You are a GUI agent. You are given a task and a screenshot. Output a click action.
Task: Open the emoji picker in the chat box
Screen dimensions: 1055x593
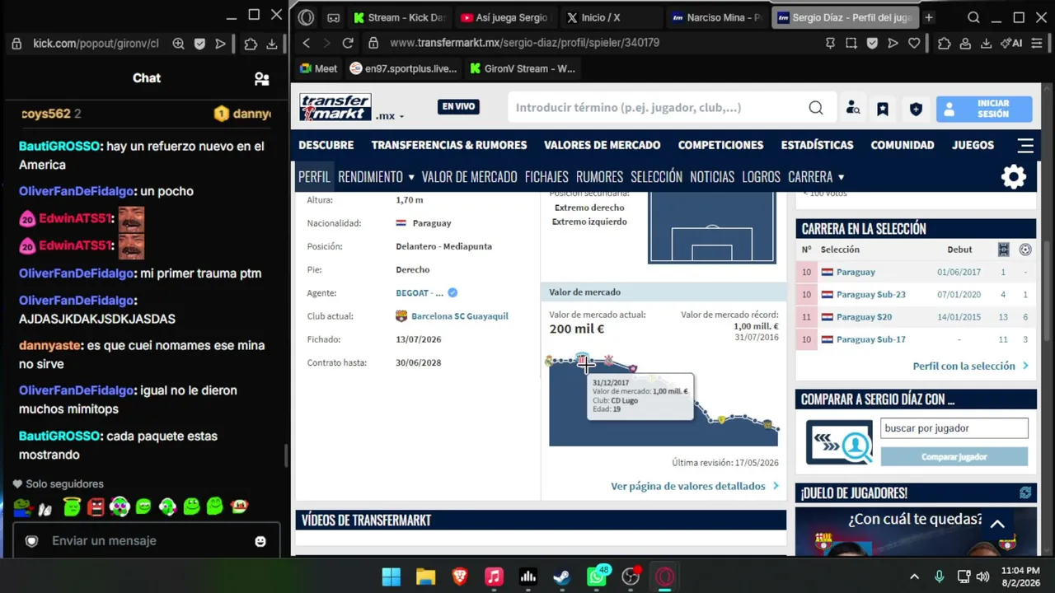click(x=260, y=541)
